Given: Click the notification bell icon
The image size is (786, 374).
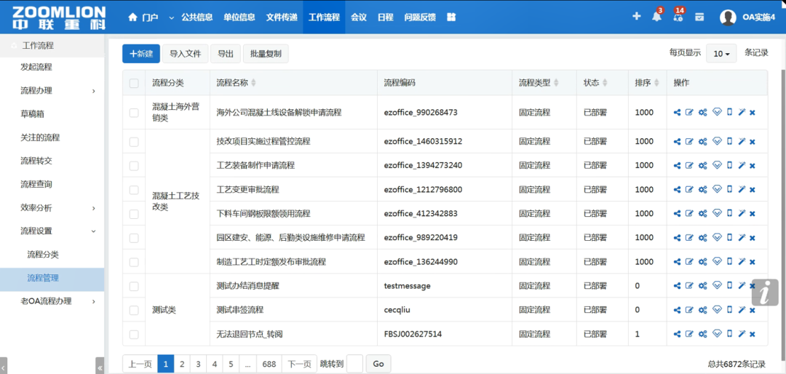Looking at the screenshot, I should (656, 17).
